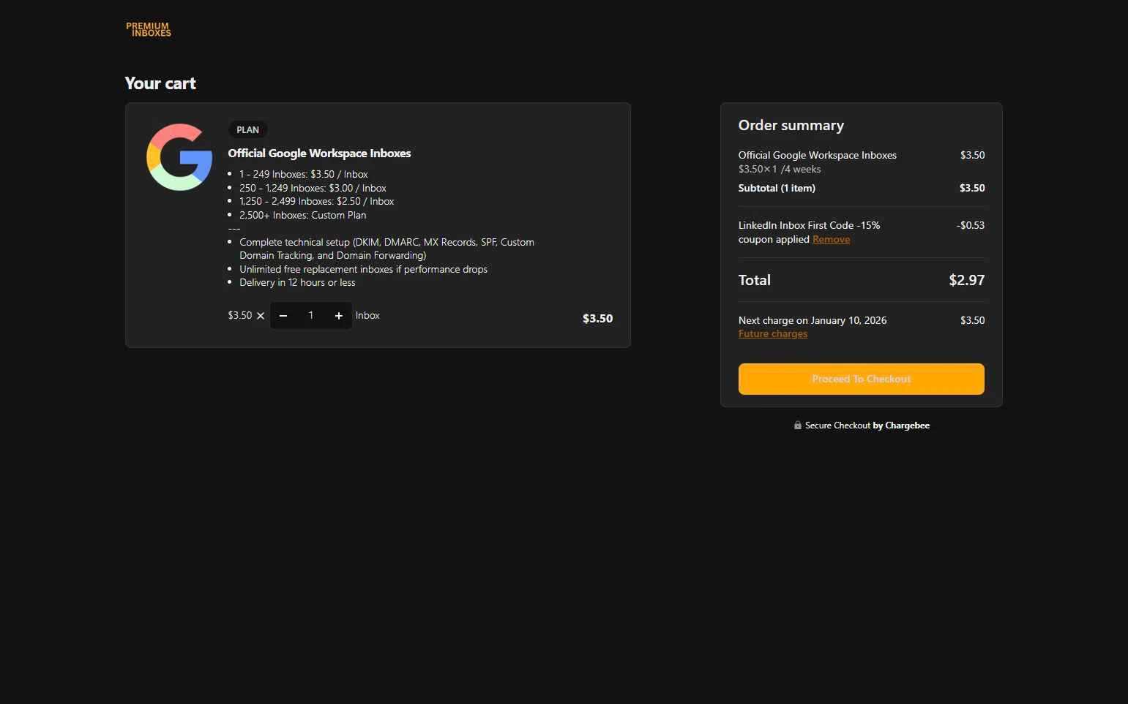Click 'Unlimited free replacement inboxes' bullet
The width and height of the screenshot is (1128, 704).
coord(363,269)
